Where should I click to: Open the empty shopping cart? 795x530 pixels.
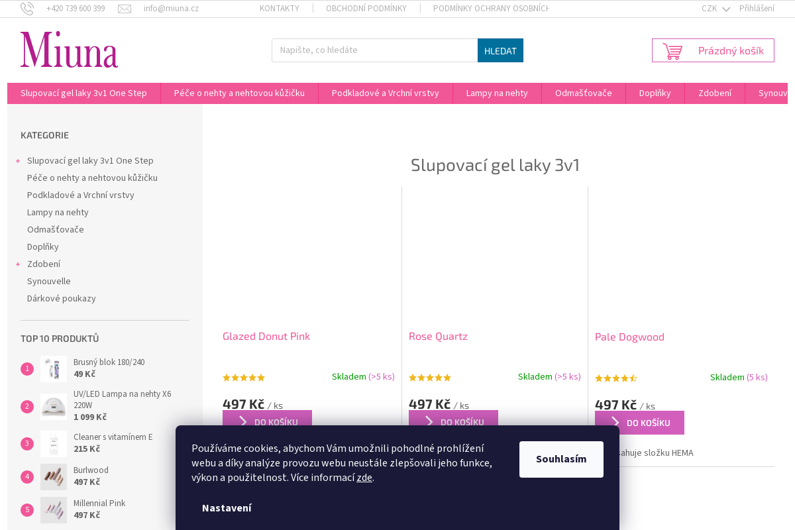pos(713,50)
